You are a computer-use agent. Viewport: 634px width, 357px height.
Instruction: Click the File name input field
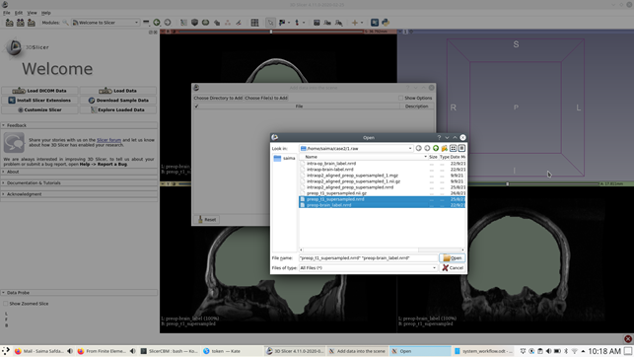[x=368, y=258]
